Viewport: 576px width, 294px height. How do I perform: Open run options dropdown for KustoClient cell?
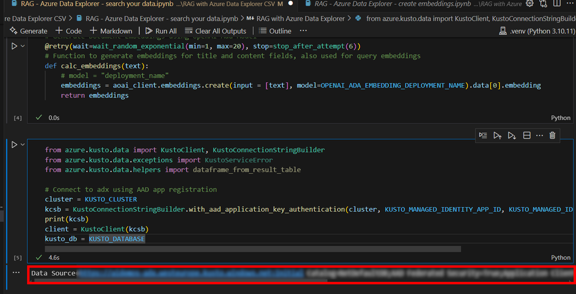(x=23, y=145)
